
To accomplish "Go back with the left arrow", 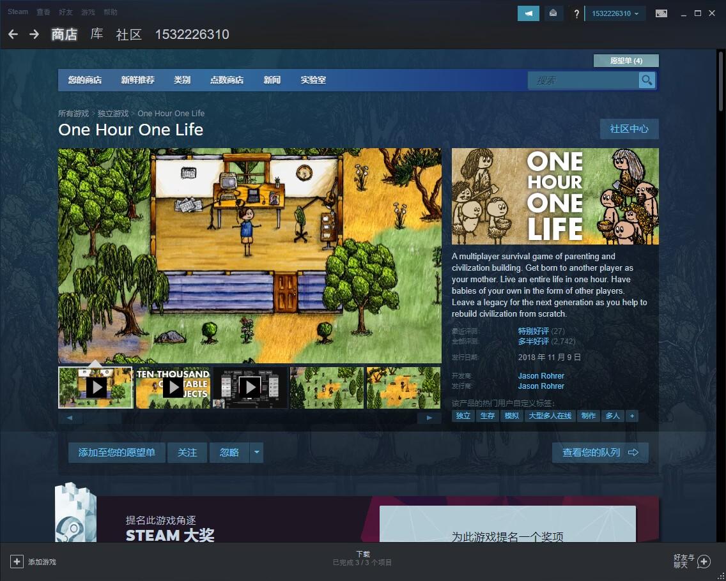I will click(13, 34).
